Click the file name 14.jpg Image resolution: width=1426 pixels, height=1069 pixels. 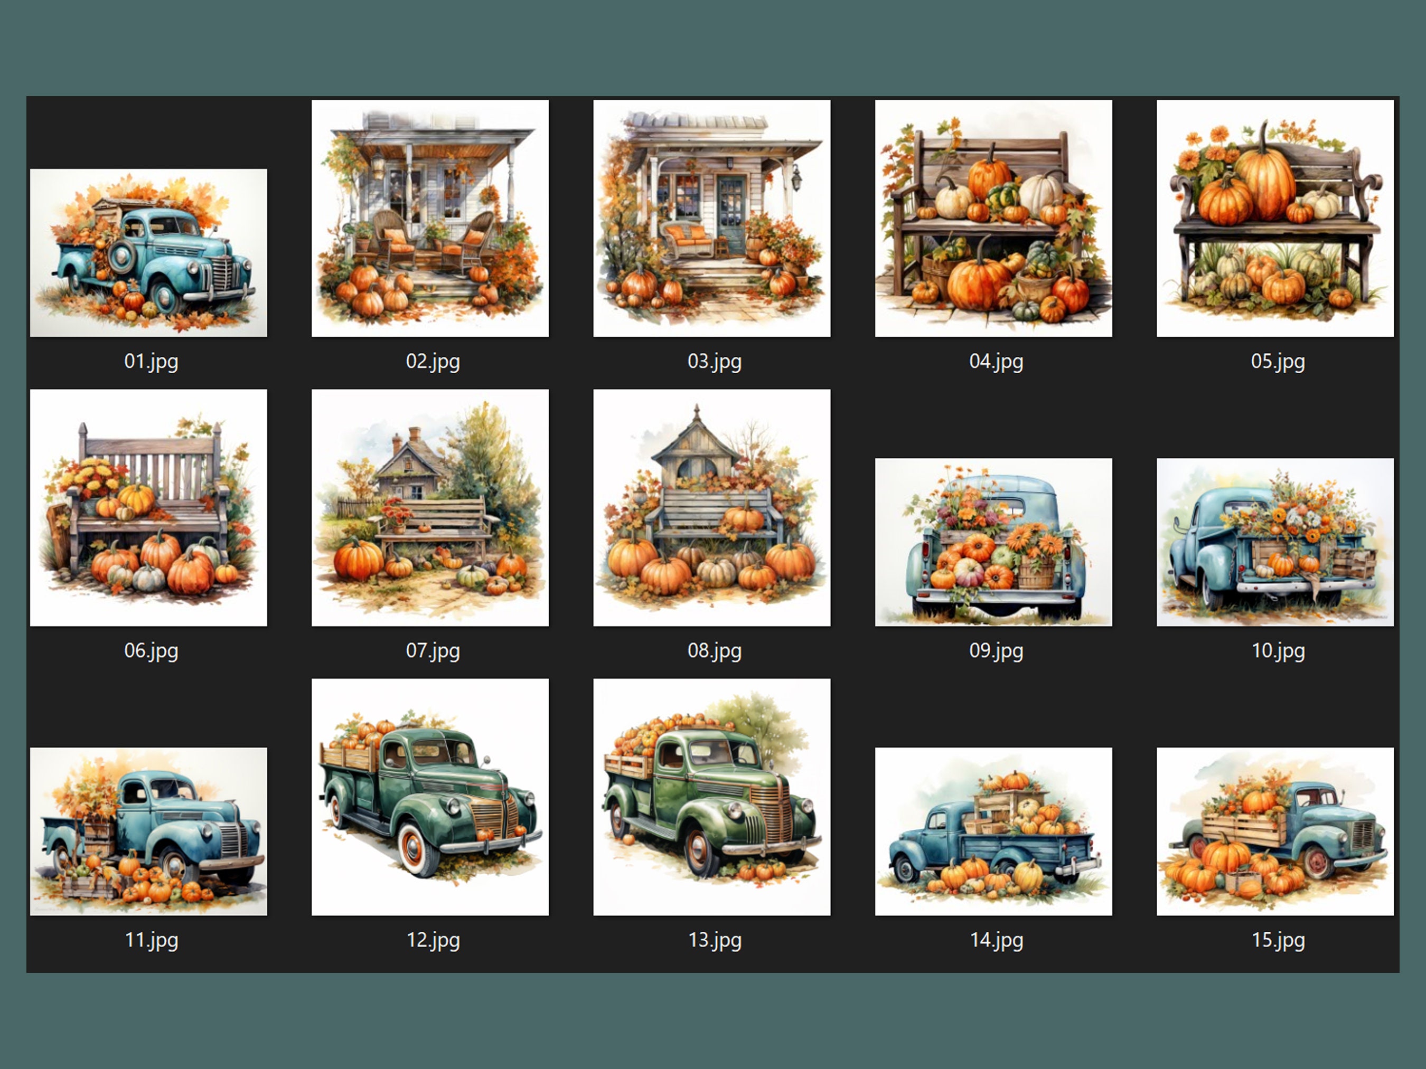point(997,940)
